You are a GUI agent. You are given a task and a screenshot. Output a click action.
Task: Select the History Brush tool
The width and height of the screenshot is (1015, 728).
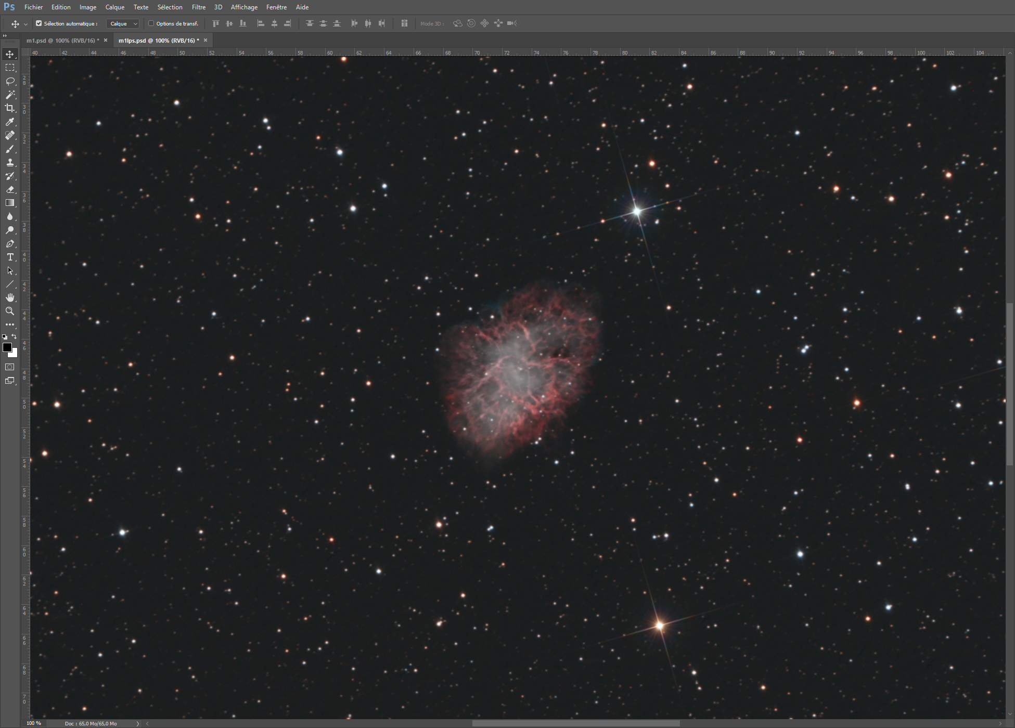(x=10, y=176)
